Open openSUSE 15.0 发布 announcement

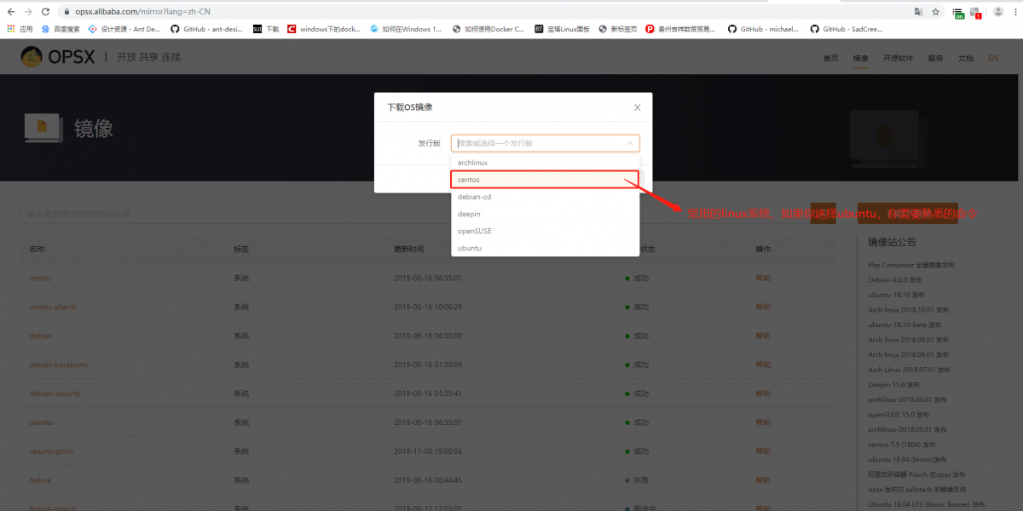point(899,414)
